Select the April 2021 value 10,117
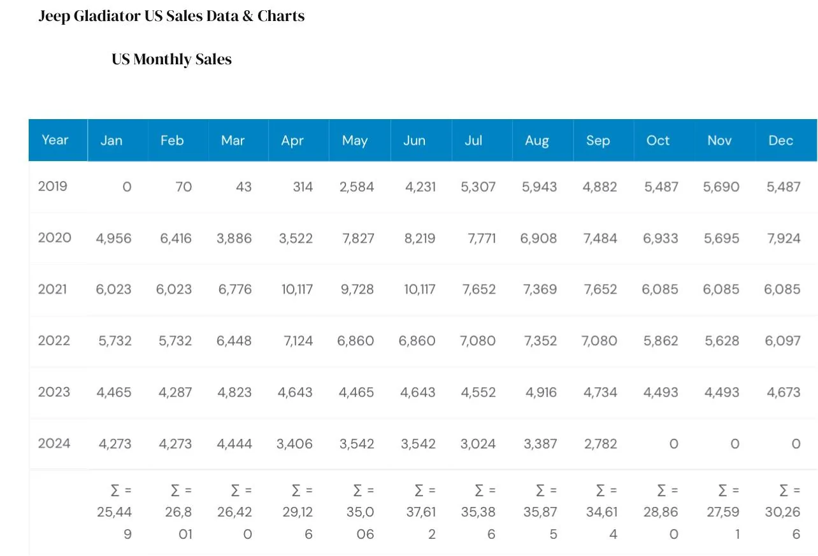 click(297, 289)
